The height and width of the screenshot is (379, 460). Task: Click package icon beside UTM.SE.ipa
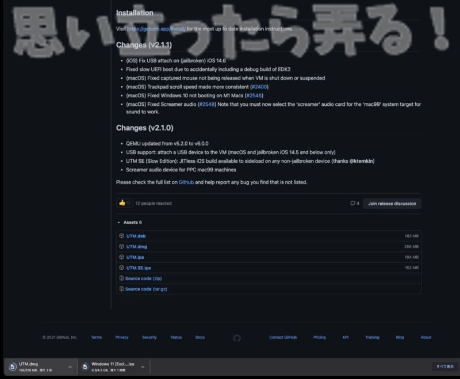[x=121, y=267]
